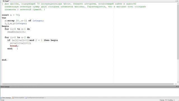Switch to the 25_4.pas file tab

click(6, 1)
